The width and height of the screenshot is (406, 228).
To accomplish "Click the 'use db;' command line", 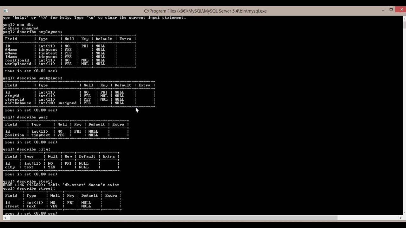I will pos(18,25).
